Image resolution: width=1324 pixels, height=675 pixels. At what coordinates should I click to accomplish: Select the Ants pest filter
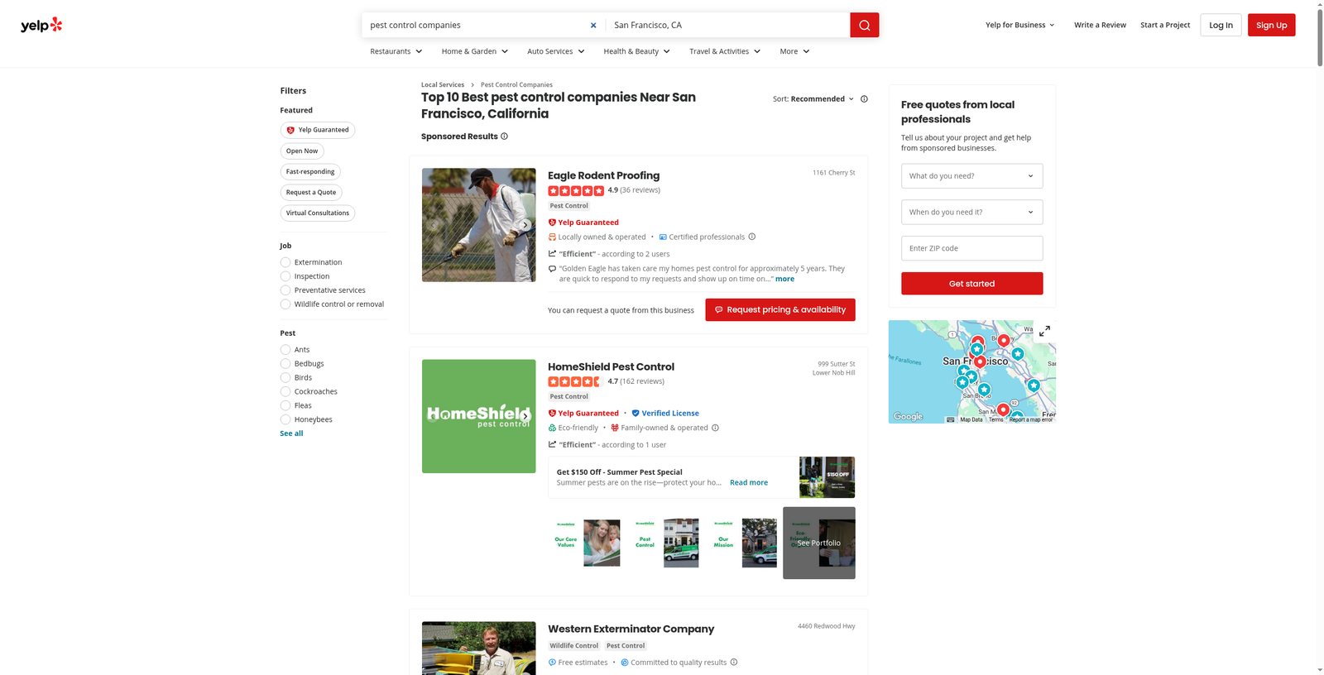point(285,350)
